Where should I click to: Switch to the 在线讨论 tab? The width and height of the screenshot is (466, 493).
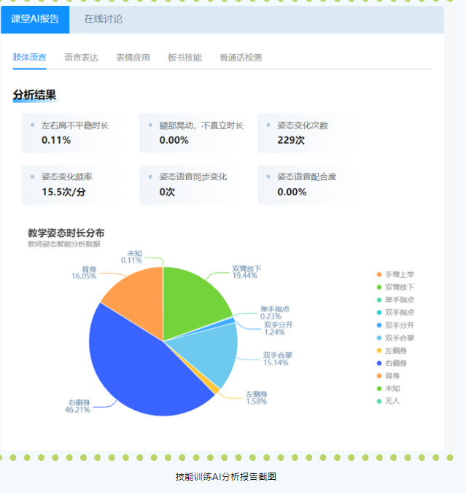pyautogui.click(x=103, y=20)
